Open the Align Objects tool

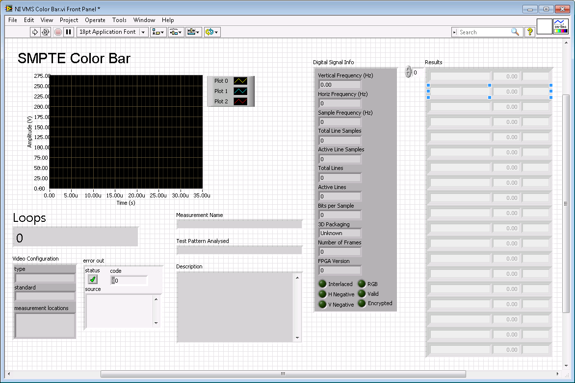tap(158, 32)
